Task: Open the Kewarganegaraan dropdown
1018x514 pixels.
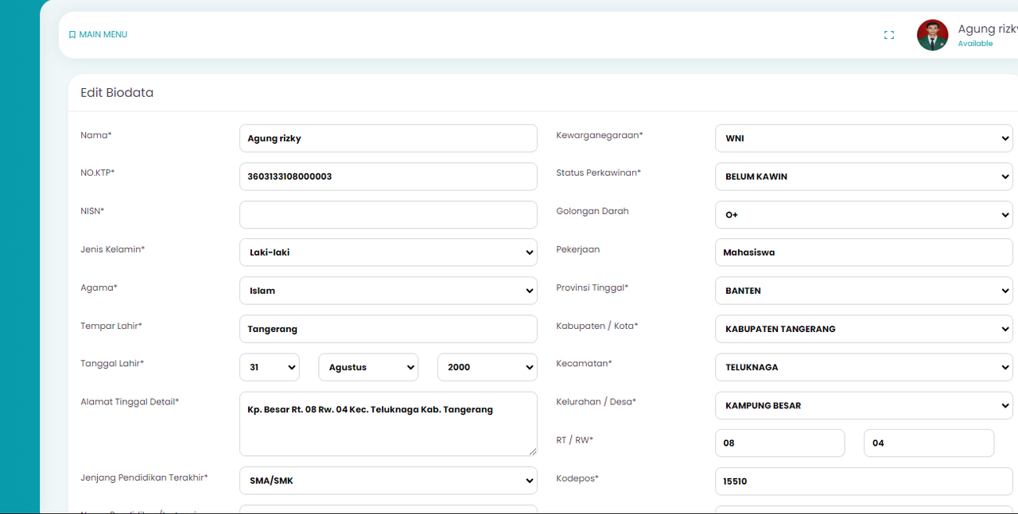Action: point(864,138)
